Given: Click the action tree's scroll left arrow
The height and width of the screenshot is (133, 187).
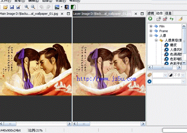Looking at the screenshot, I should click(150, 68).
